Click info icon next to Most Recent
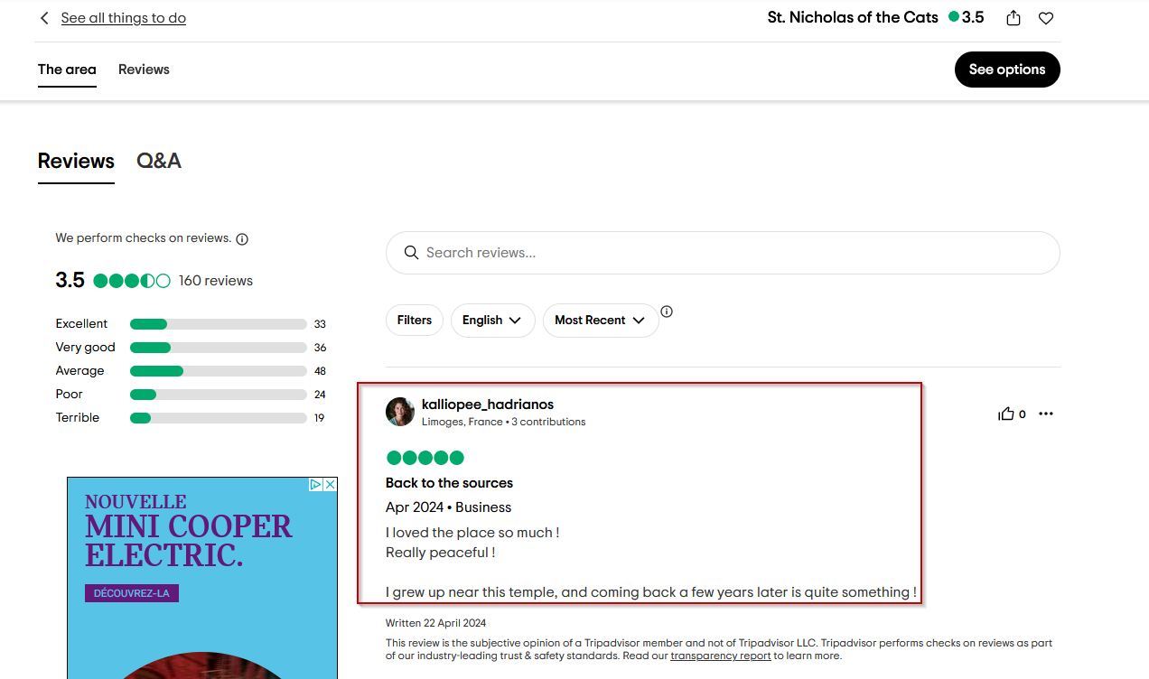The height and width of the screenshot is (679, 1149). point(667,312)
